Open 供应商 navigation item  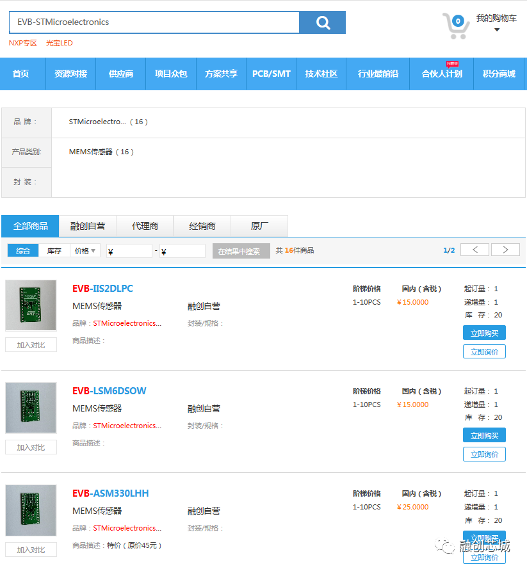point(121,74)
